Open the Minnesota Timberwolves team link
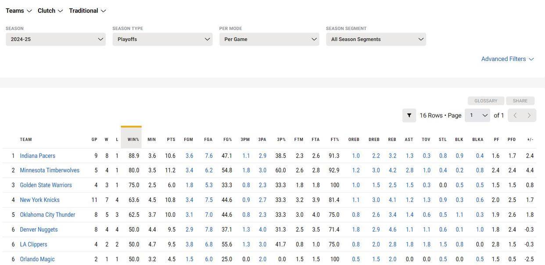This screenshot has height=265, width=545. tap(50, 170)
